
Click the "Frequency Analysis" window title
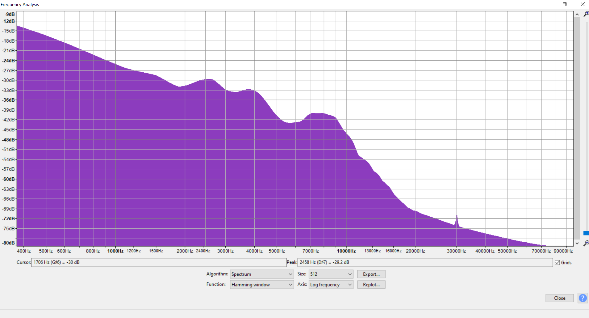coord(20,5)
